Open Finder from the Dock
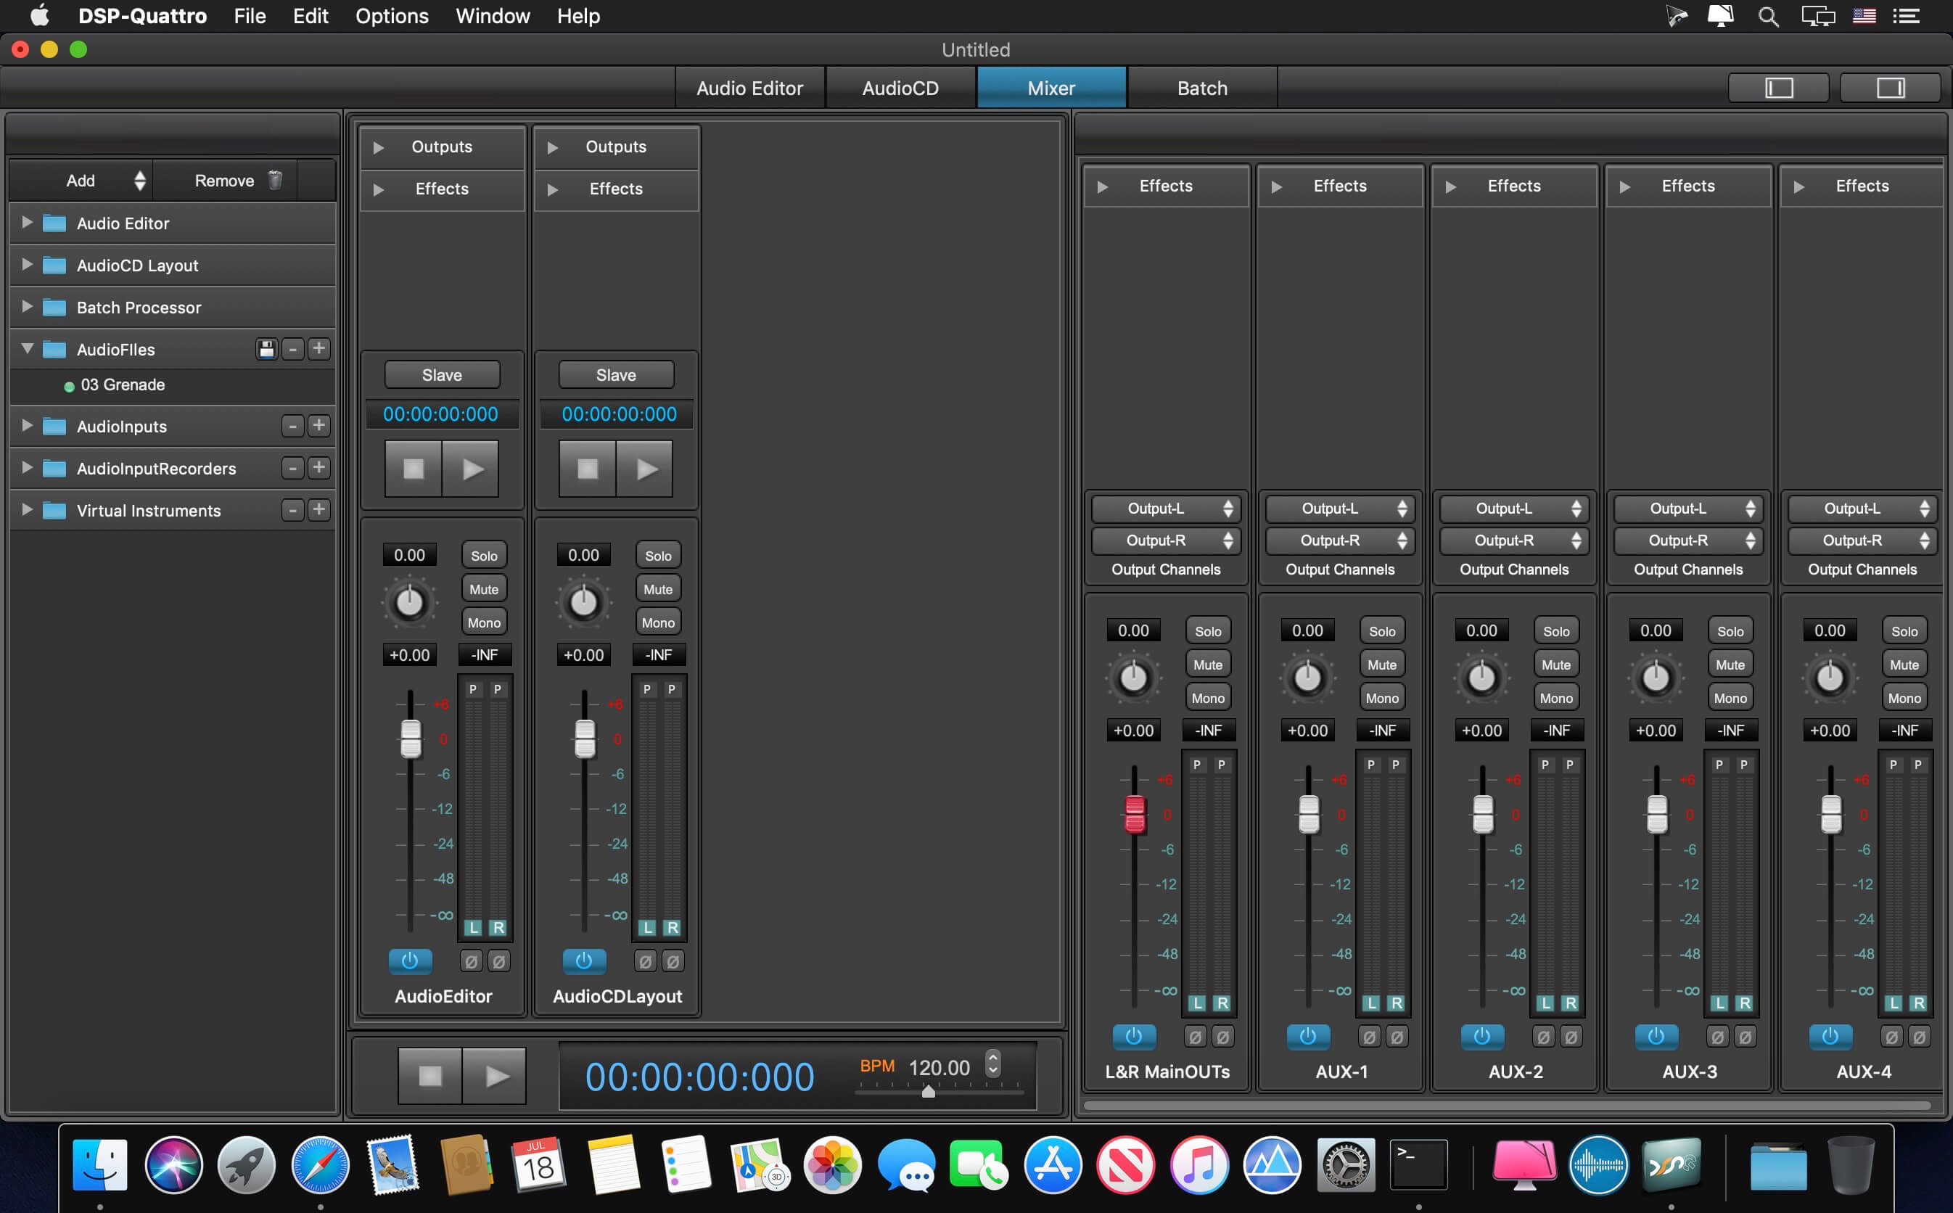 pyautogui.click(x=99, y=1164)
